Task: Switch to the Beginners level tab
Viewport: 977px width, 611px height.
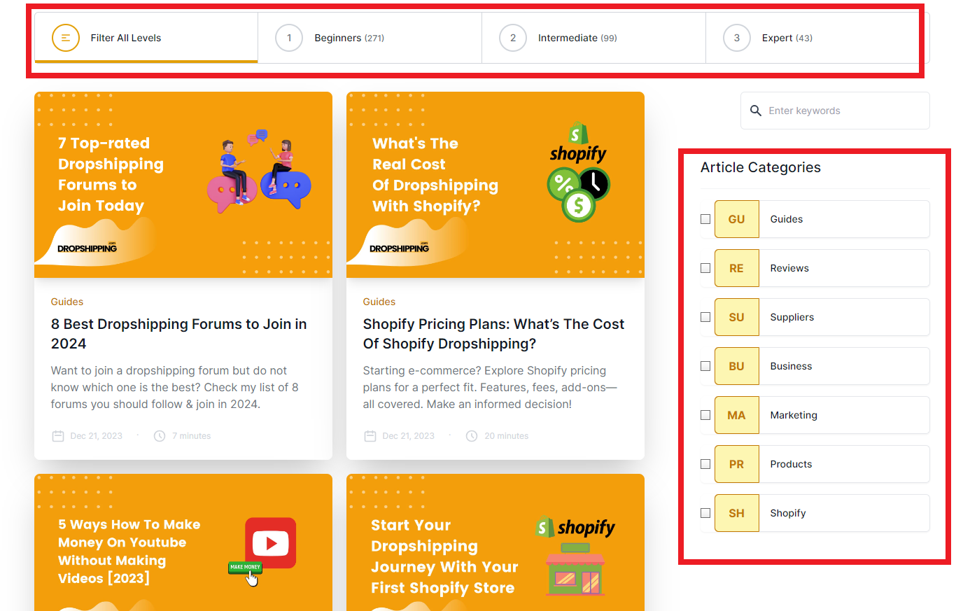Action: pos(370,38)
